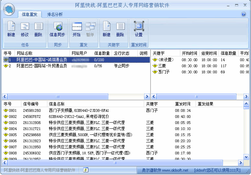
Task: Sort by 网站名称 column header
Action: (42, 53)
